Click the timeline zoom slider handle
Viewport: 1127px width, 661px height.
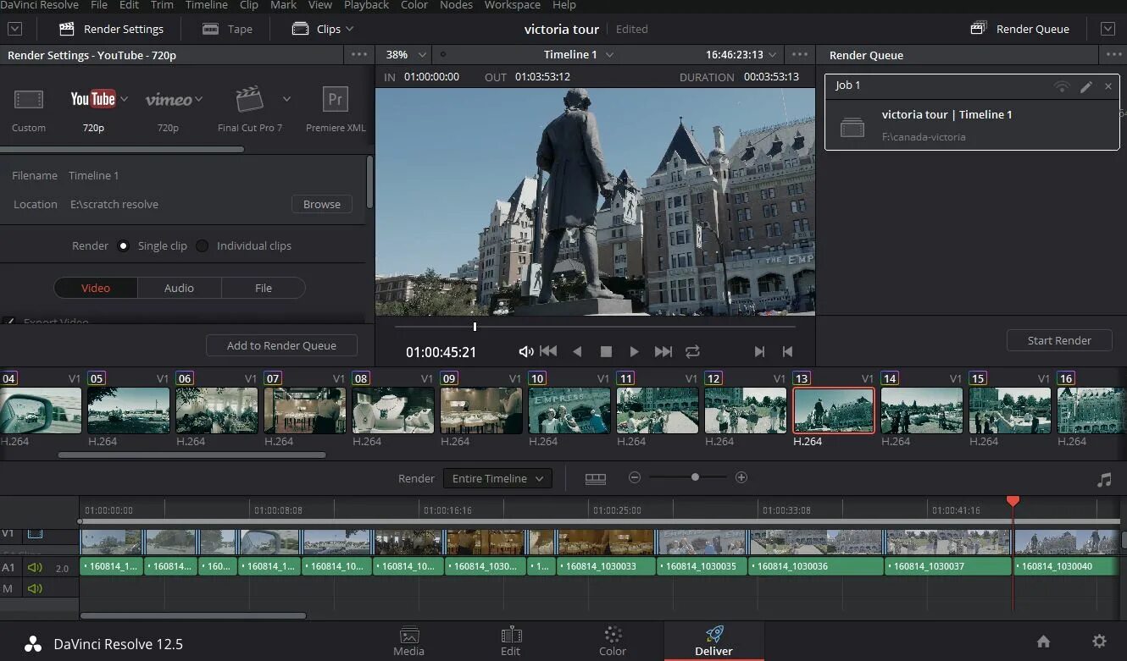(x=695, y=477)
